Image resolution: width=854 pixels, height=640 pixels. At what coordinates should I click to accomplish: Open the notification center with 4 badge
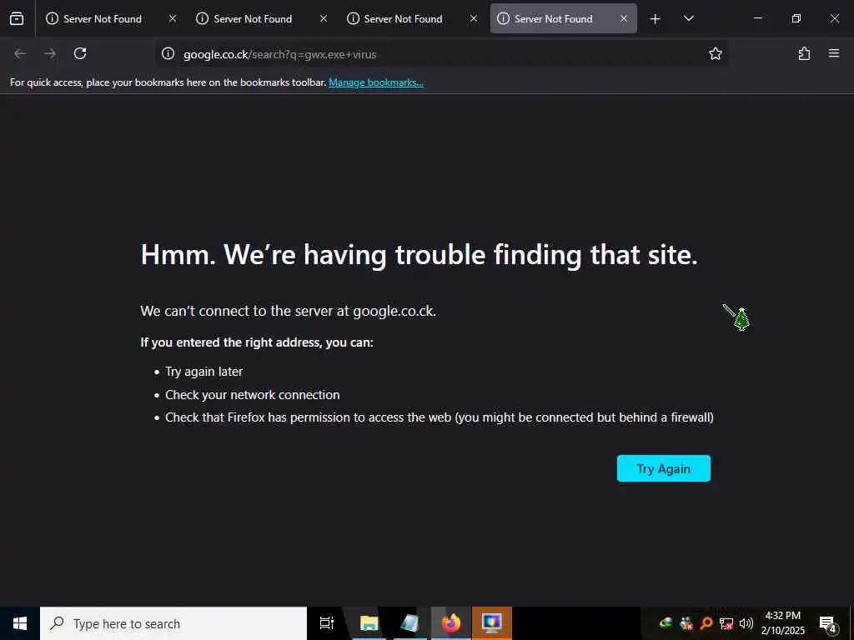pyautogui.click(x=827, y=623)
